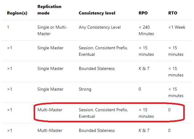
Task: Click the circled RTO value 0
Action: pos(169,110)
